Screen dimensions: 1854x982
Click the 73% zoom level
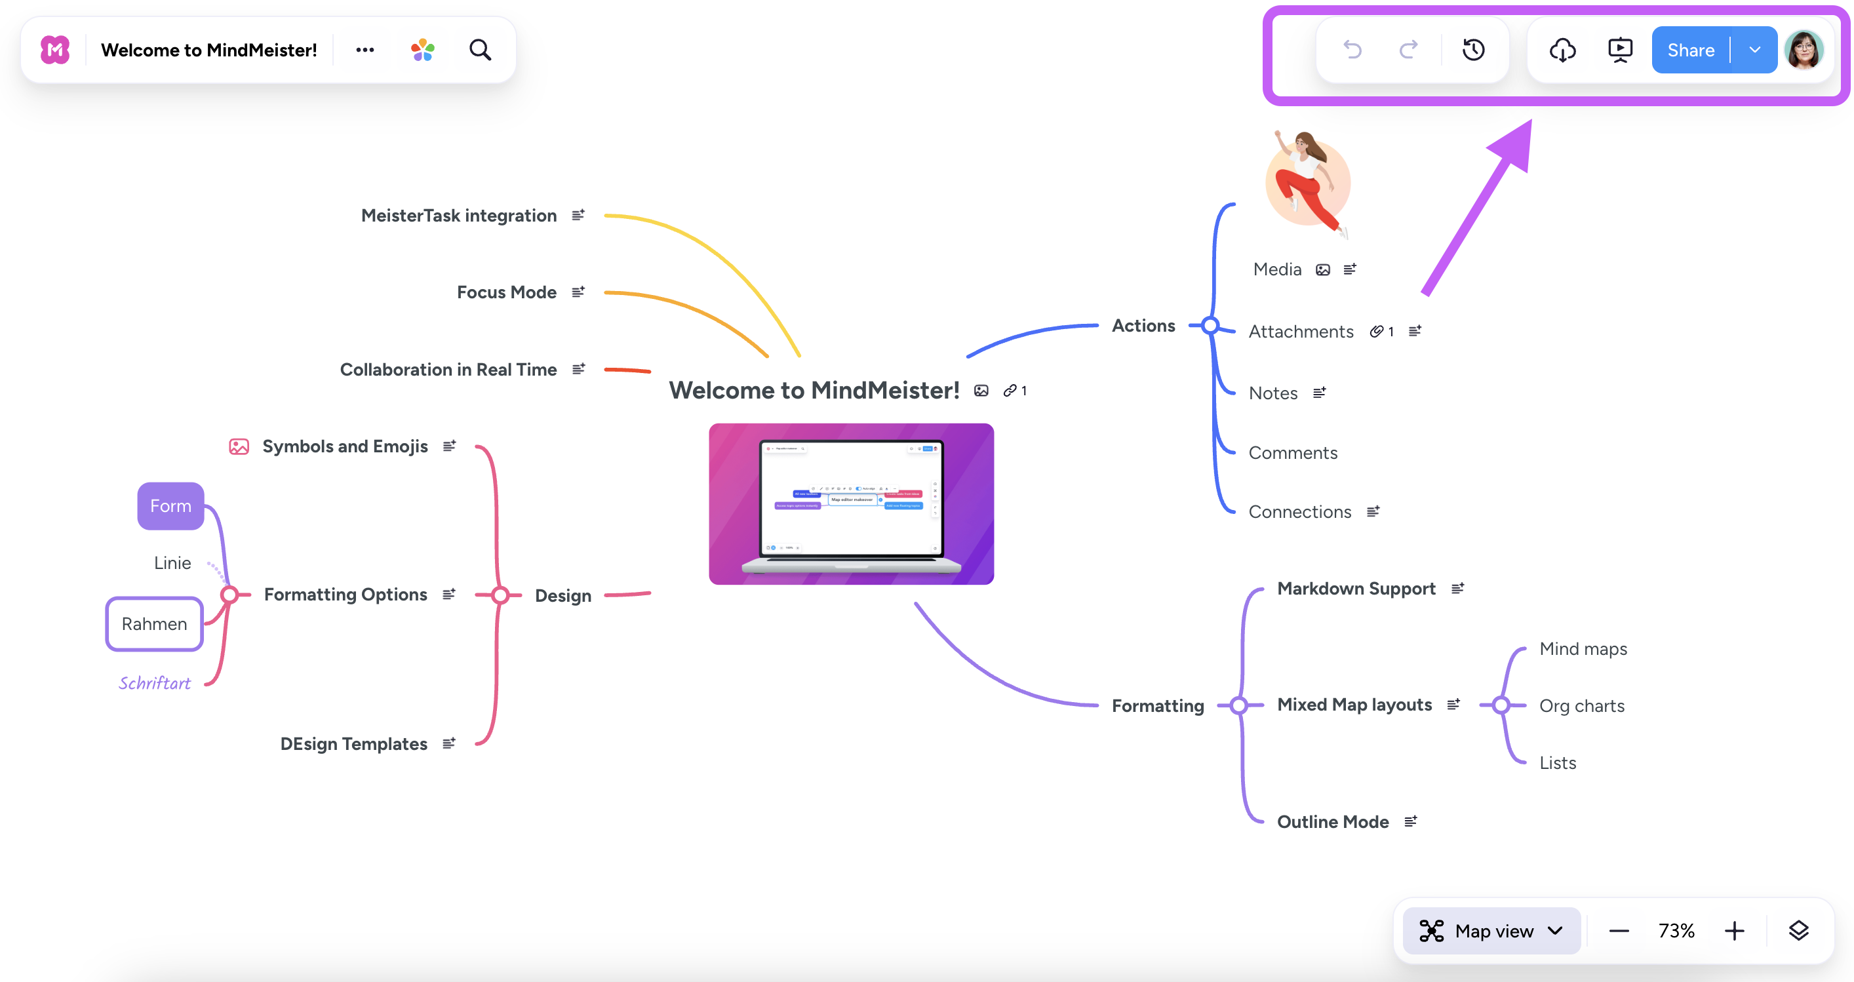[1676, 931]
